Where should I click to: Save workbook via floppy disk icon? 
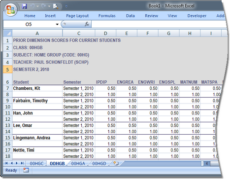[25, 6]
